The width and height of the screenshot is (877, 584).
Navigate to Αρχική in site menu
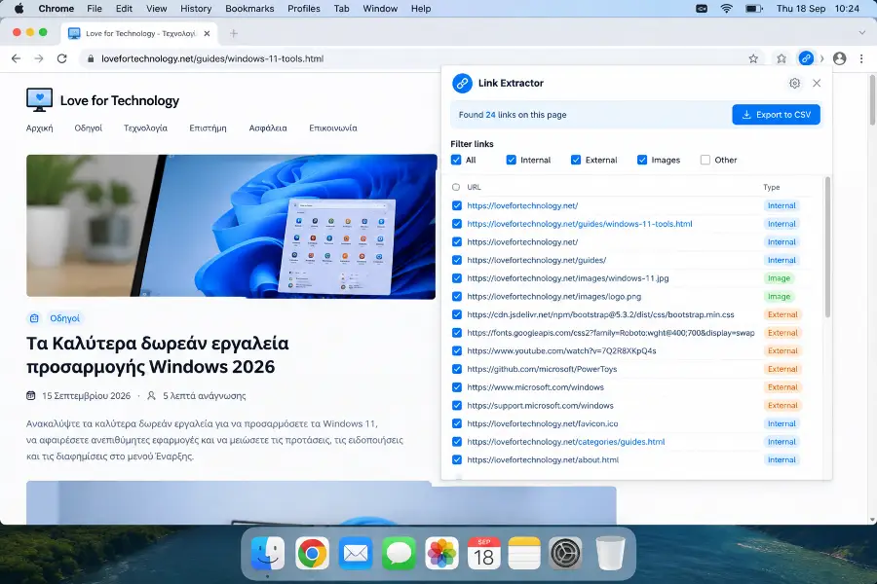[x=40, y=128]
